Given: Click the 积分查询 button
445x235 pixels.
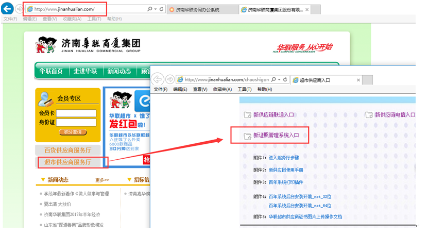Looking at the screenshot, I should [73, 132].
